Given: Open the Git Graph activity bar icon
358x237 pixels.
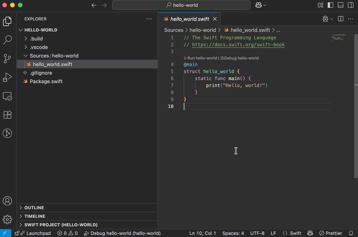Looking at the screenshot, I should pyautogui.click(x=7, y=133).
